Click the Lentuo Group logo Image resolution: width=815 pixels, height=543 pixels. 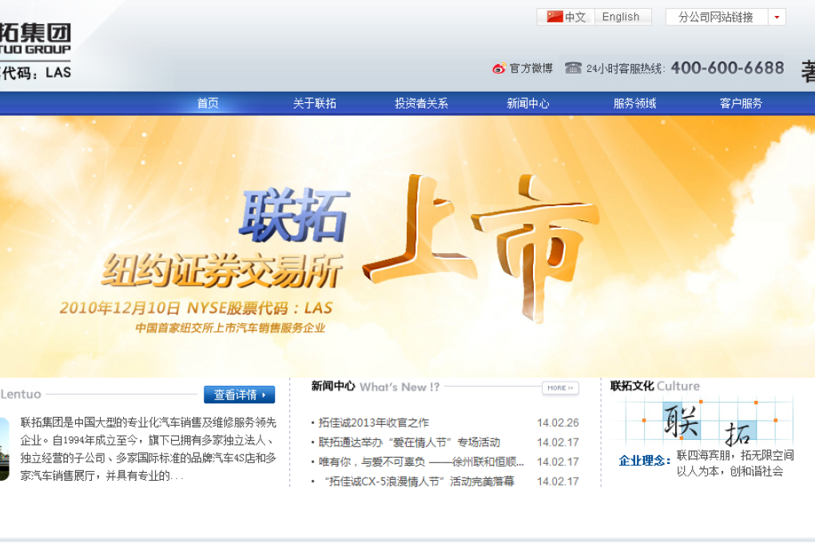(36, 50)
